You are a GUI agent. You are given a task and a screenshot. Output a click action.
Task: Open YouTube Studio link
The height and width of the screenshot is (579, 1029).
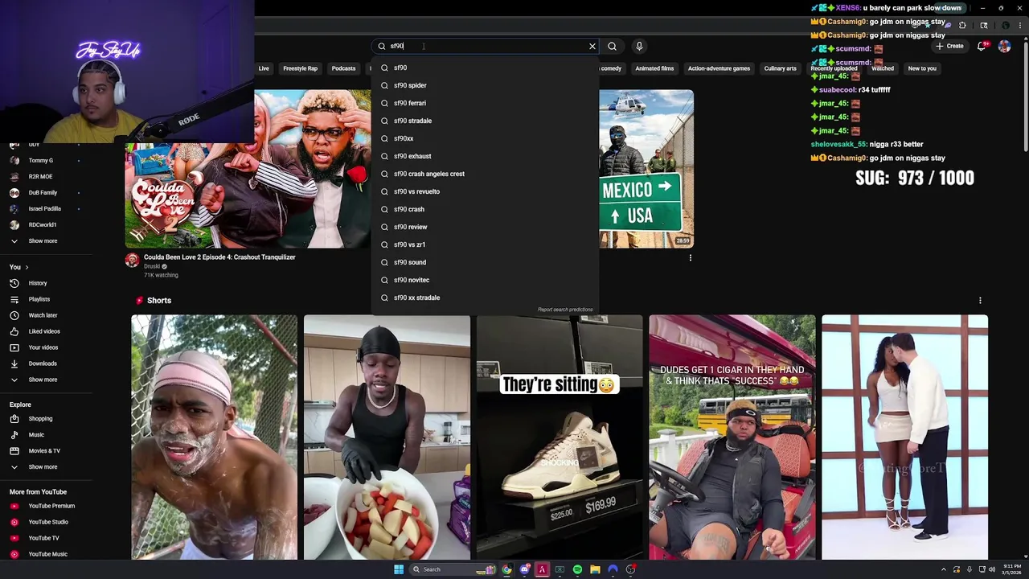[46, 522]
